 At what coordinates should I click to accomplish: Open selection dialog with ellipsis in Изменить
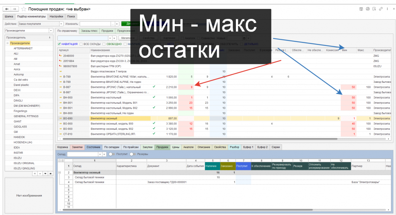(113, 24)
